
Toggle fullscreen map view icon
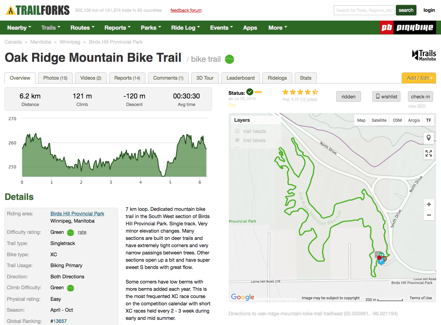point(429,153)
